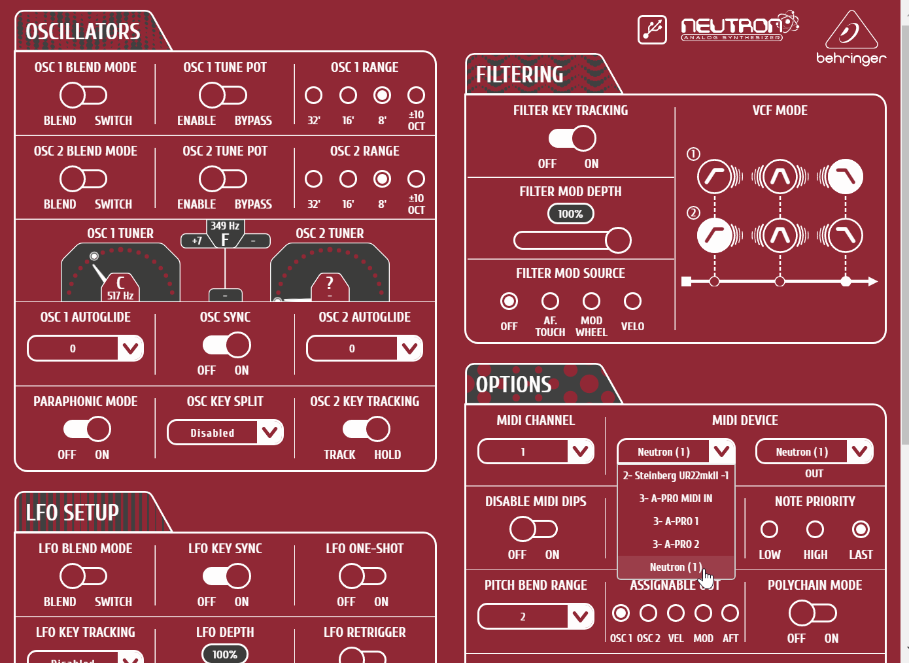909x663 pixels.
Task: Toggle OSC 1 Blend Mode switch
Action: [x=83, y=95]
